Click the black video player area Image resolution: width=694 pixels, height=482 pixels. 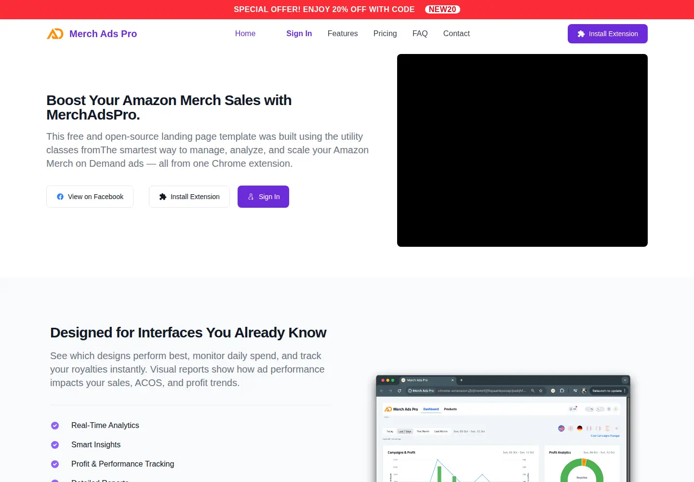(522, 150)
